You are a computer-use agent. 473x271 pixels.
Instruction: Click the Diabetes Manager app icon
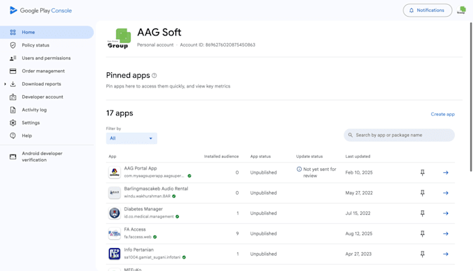coord(114,213)
